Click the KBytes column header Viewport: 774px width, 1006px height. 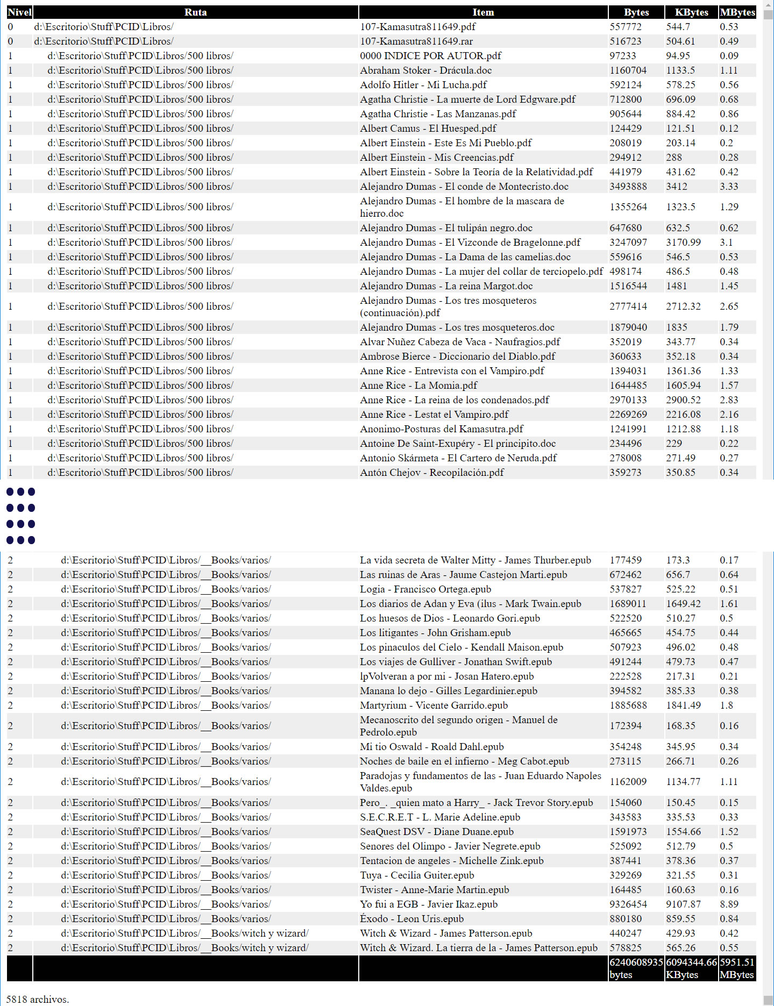coord(692,12)
